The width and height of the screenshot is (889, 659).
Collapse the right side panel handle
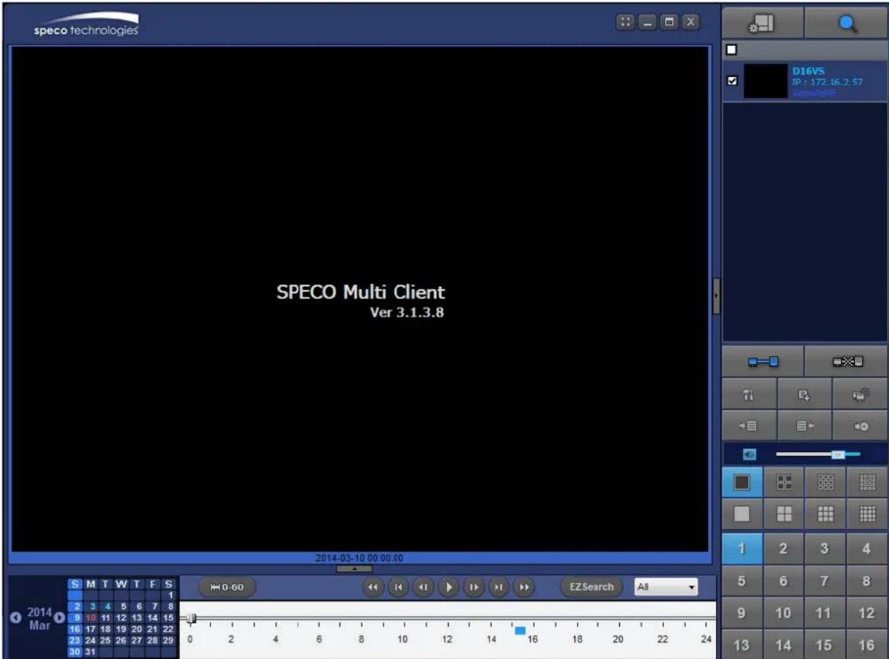(x=716, y=296)
